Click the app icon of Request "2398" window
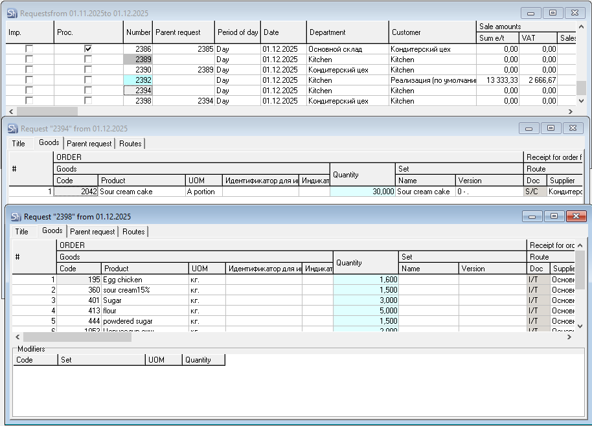This screenshot has width=592, height=426. coord(16,217)
